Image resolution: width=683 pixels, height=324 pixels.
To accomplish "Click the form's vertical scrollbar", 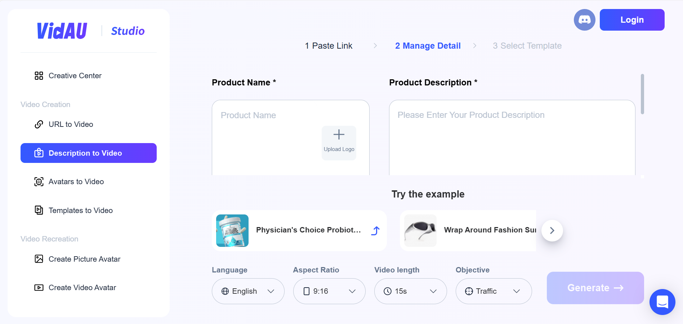I will (642, 94).
